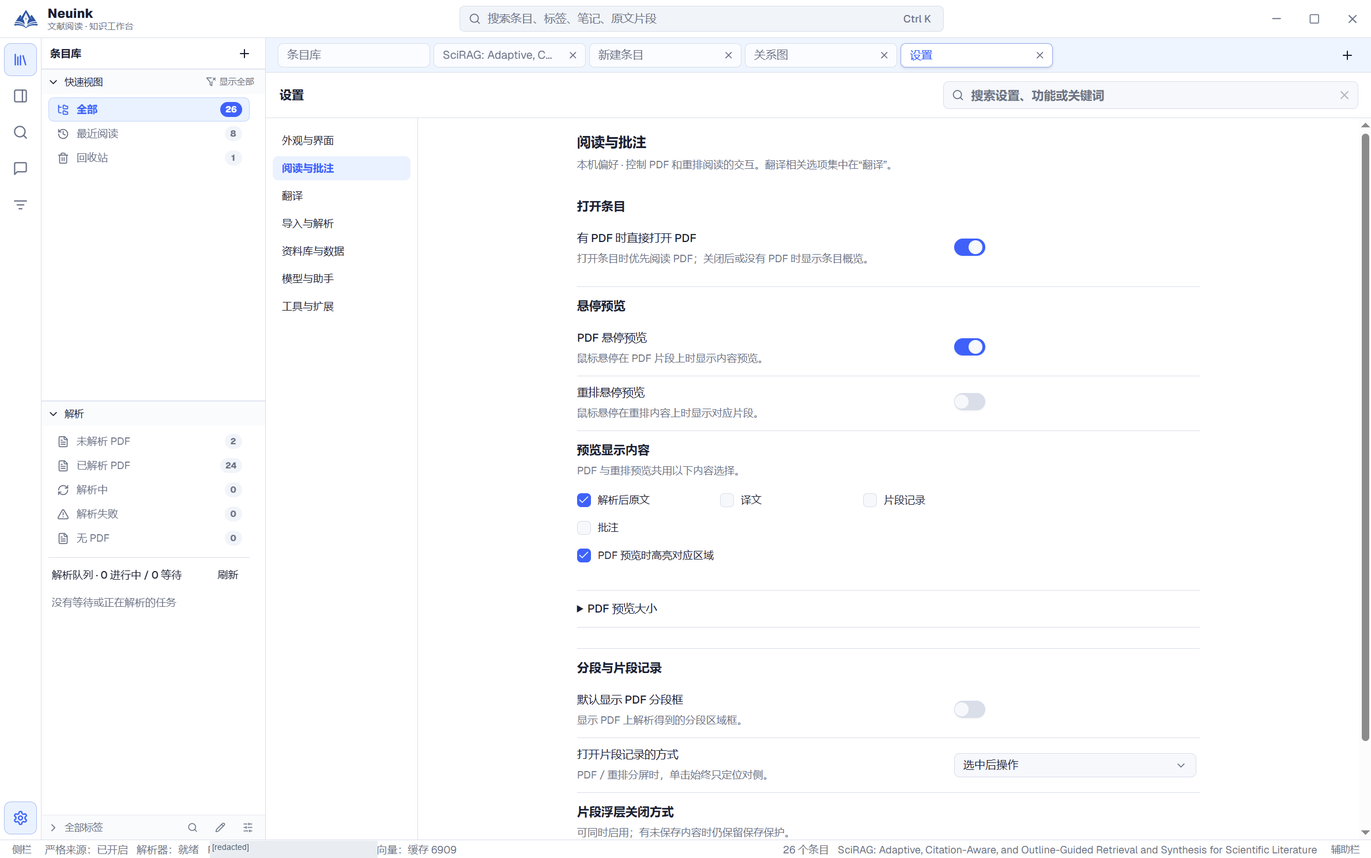Image resolution: width=1371 pixels, height=858 pixels.
Task: Click the settings vertical scrollbar
Action: (1365, 438)
